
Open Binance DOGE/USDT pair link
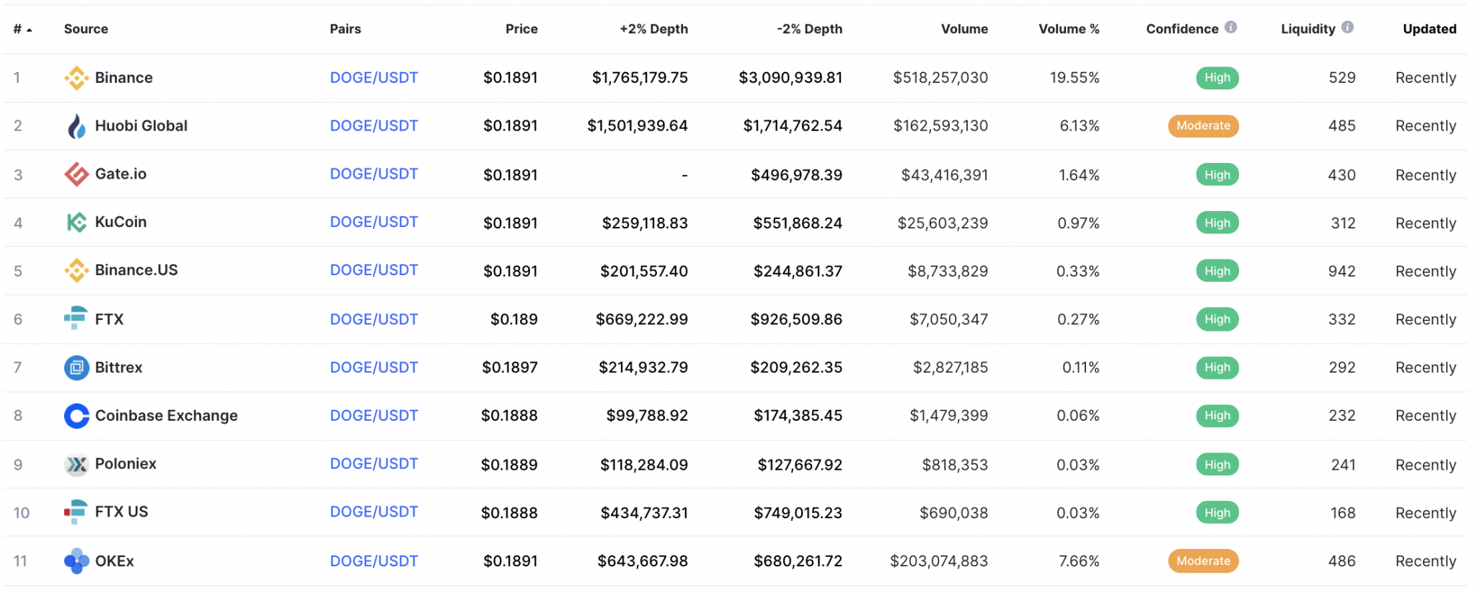[x=374, y=78]
